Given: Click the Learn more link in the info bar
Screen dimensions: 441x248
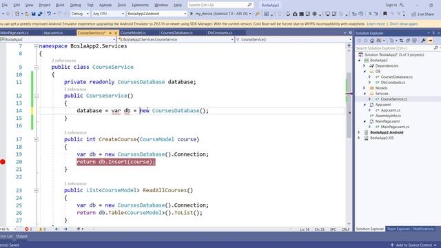Looking at the screenshot, I should pyautogui.click(x=376, y=24).
